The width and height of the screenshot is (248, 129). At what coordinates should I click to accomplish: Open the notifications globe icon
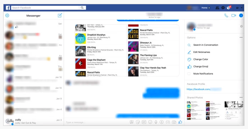point(229,8)
